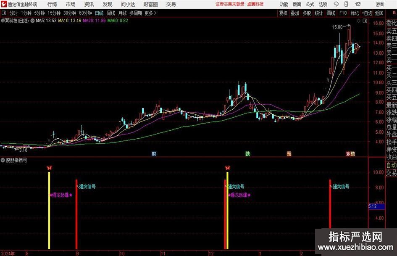Click the 强突信号 label near month 2
The image size is (397, 256).
pos(341,187)
